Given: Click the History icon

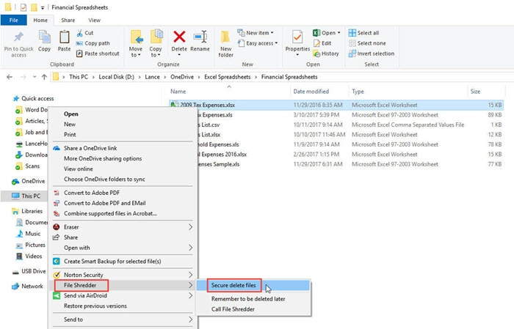Looking at the screenshot, I should 316,53.
